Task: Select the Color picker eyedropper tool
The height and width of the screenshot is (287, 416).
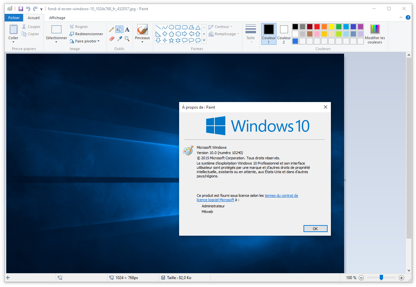Action: pyautogui.click(x=119, y=39)
